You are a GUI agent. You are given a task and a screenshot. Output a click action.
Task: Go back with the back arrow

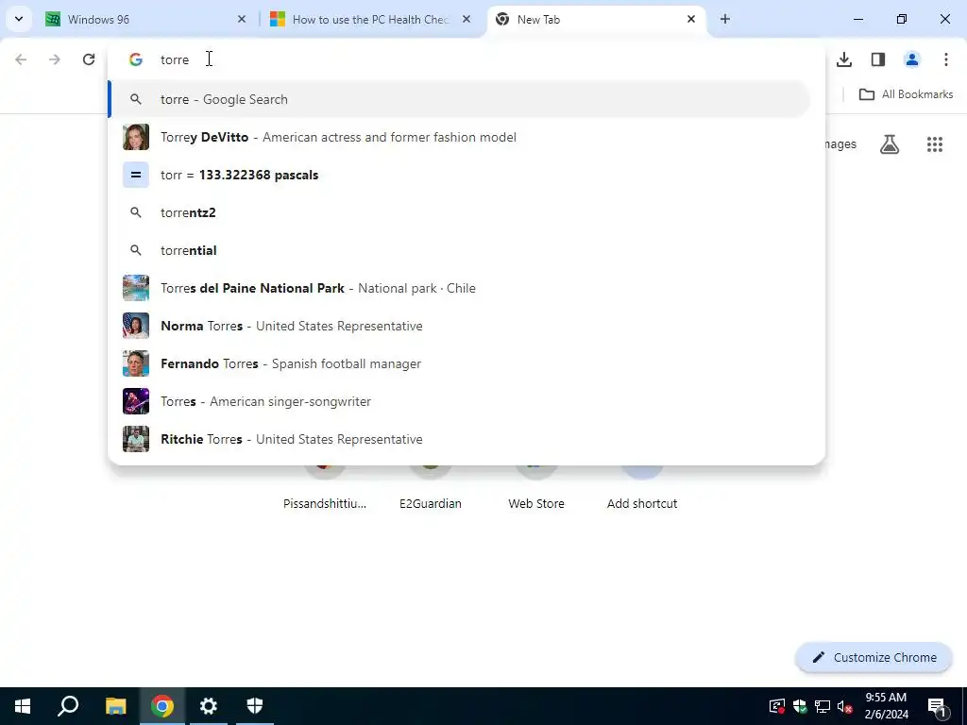coord(21,59)
